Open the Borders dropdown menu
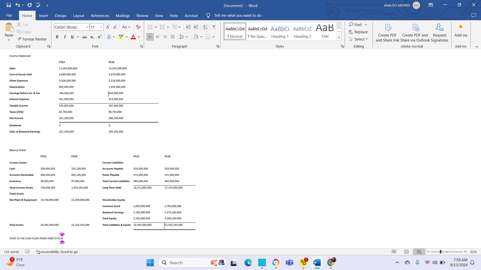 [x=213, y=37]
